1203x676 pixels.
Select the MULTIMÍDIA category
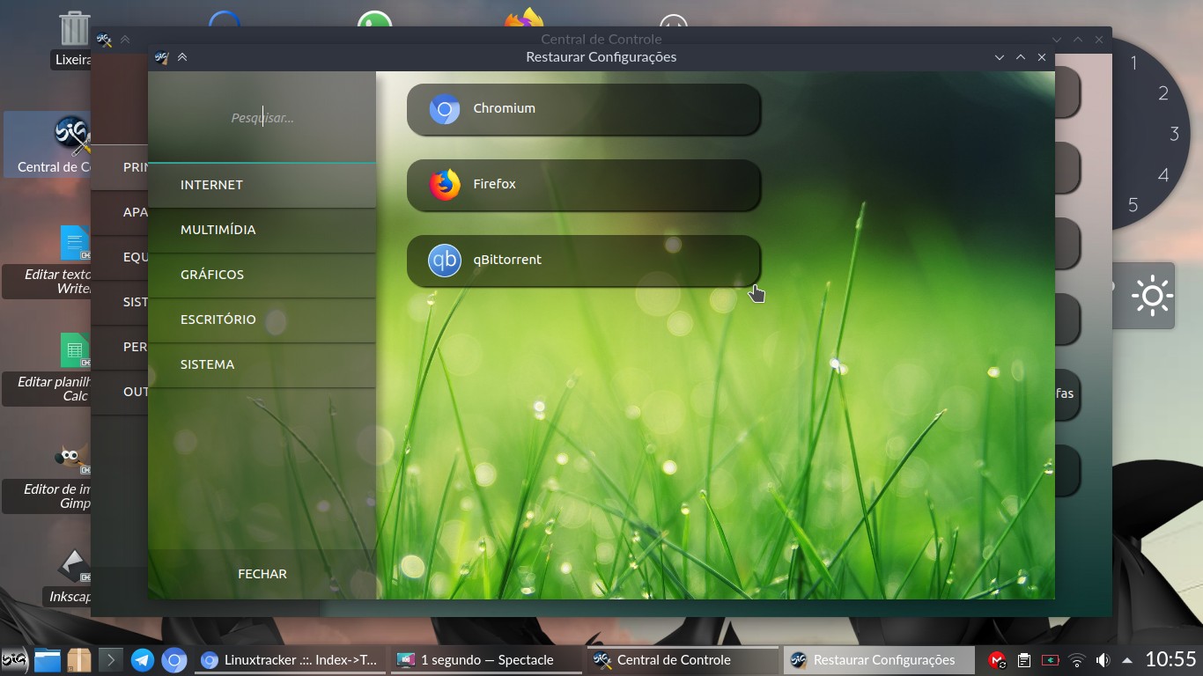262,230
